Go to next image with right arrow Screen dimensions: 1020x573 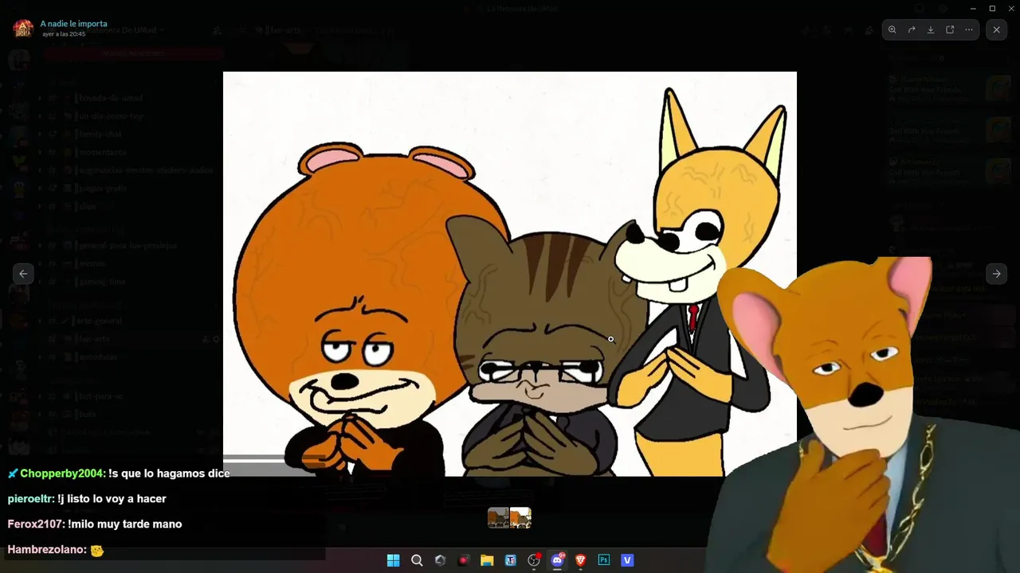pyautogui.click(x=997, y=273)
